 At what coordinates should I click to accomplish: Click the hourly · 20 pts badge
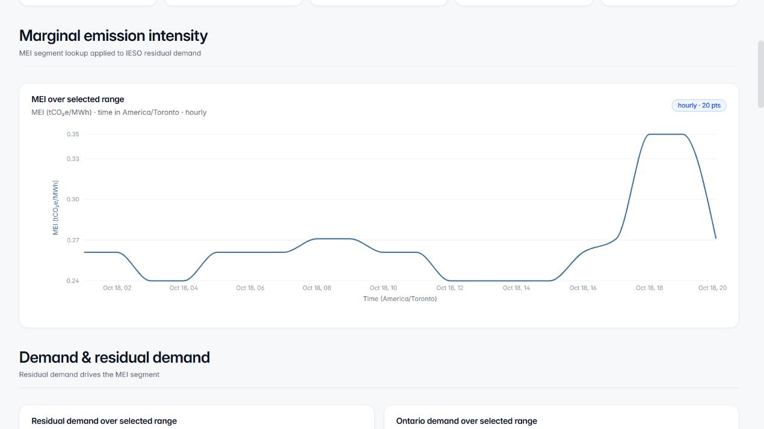699,105
